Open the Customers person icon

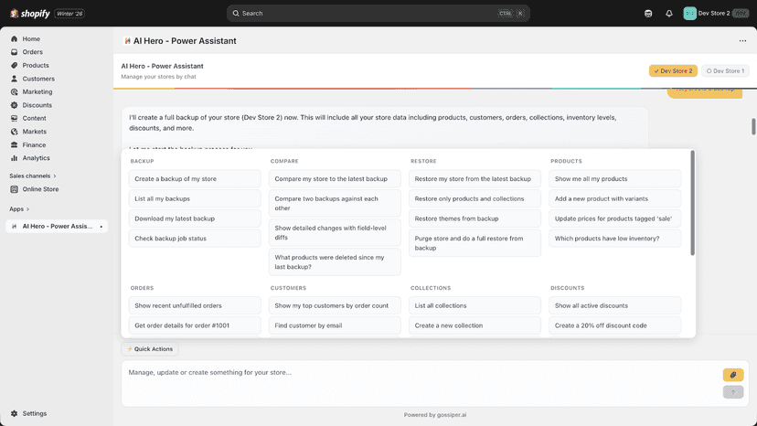[x=14, y=79]
